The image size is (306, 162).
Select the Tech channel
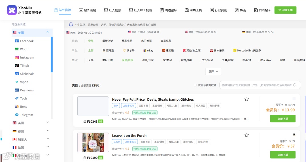pyautogui.click(x=21, y=98)
